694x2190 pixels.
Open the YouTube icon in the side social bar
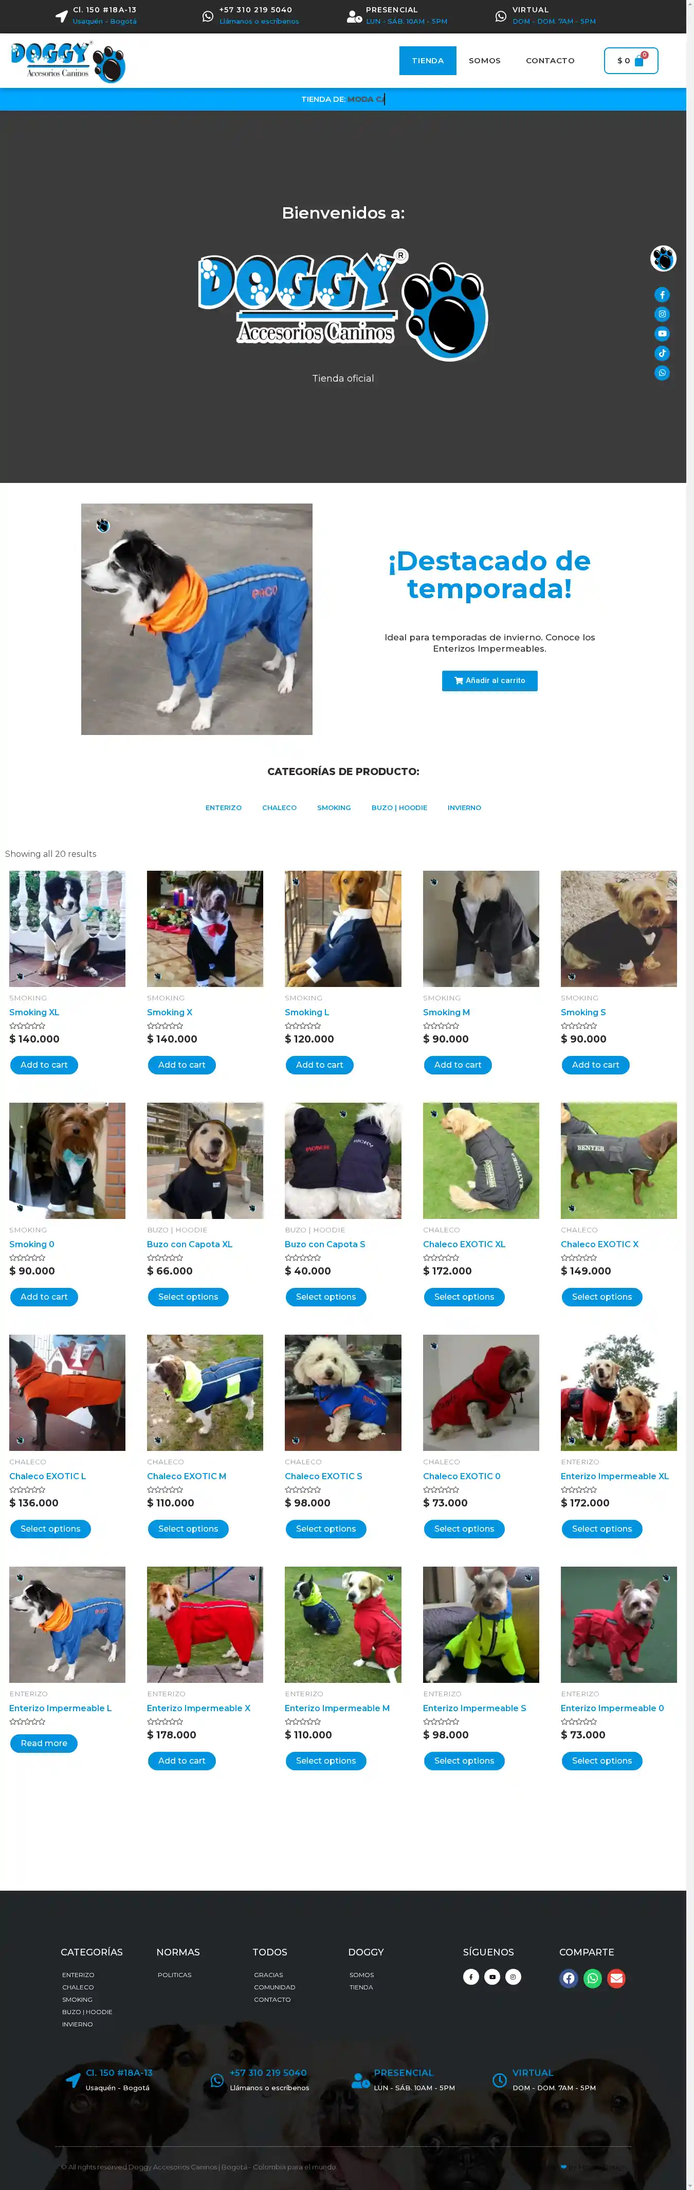[x=662, y=334]
